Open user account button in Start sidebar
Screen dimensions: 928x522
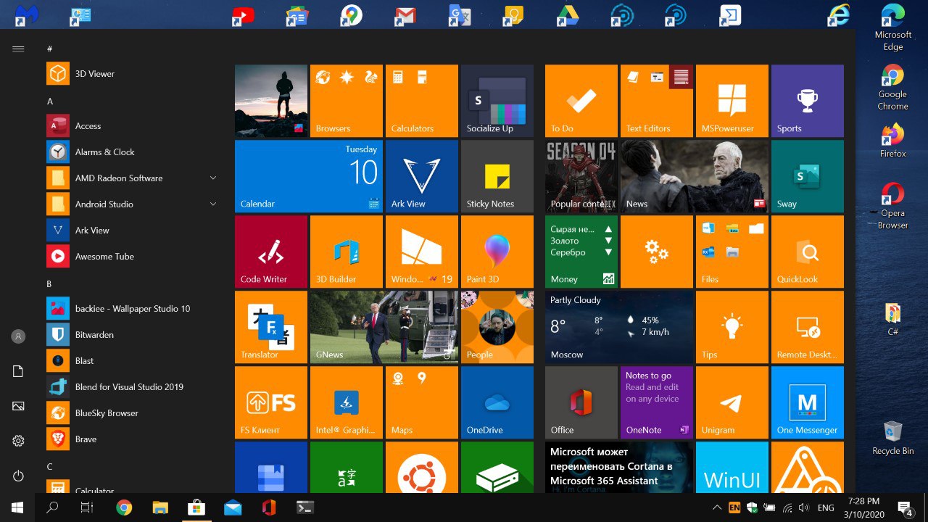pos(18,336)
